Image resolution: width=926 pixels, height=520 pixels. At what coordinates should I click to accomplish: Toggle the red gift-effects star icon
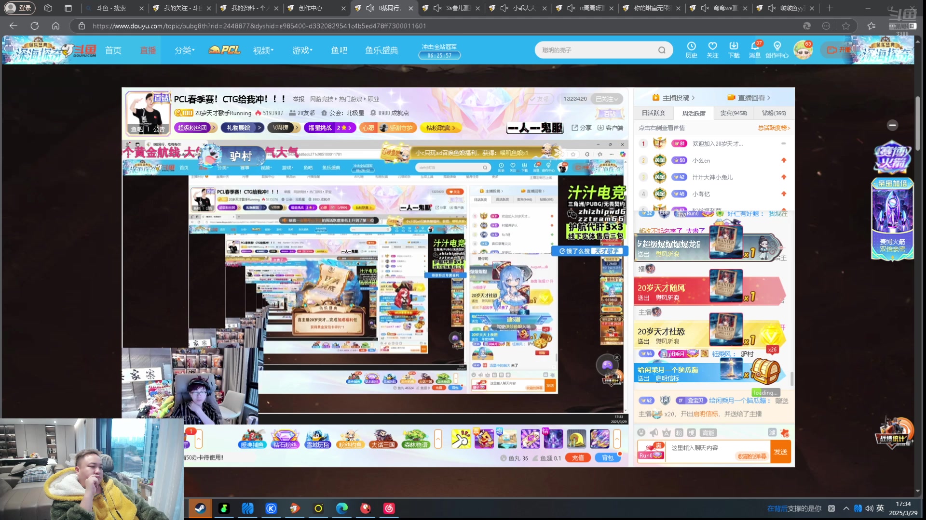[785, 432]
